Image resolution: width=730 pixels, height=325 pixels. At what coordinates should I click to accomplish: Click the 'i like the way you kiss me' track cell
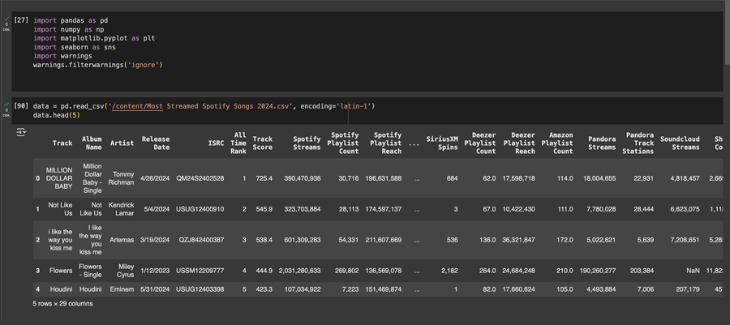[x=61, y=240]
